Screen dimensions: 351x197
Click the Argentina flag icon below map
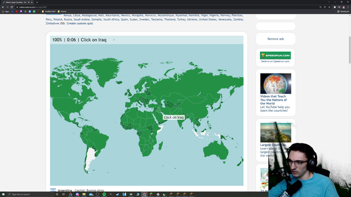coord(53,190)
